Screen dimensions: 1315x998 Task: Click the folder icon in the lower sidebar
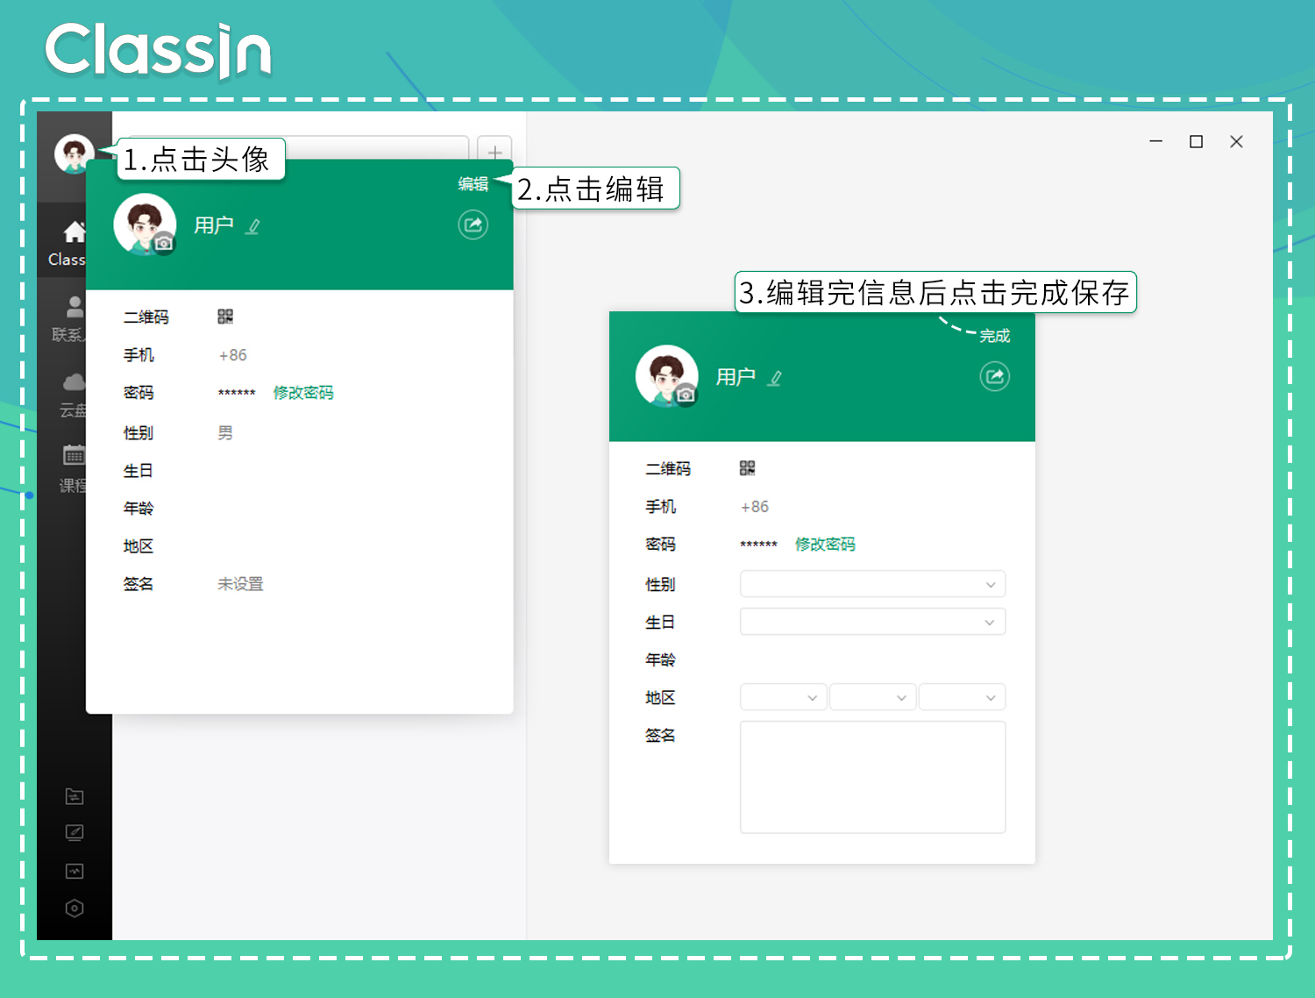click(75, 796)
